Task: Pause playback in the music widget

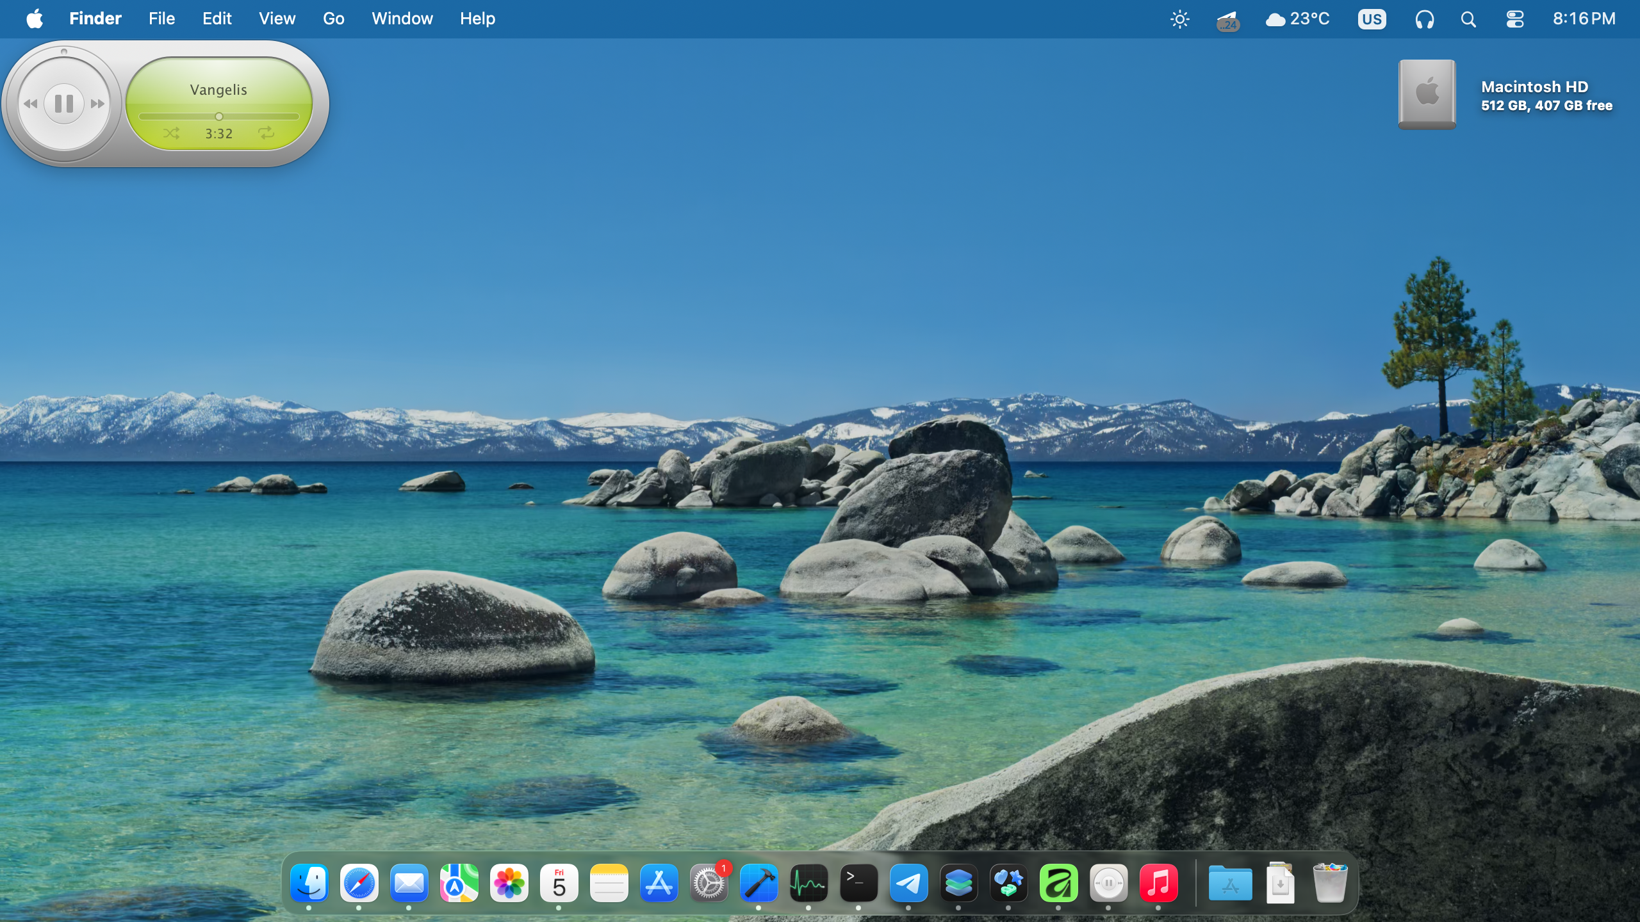Action: pyautogui.click(x=64, y=103)
